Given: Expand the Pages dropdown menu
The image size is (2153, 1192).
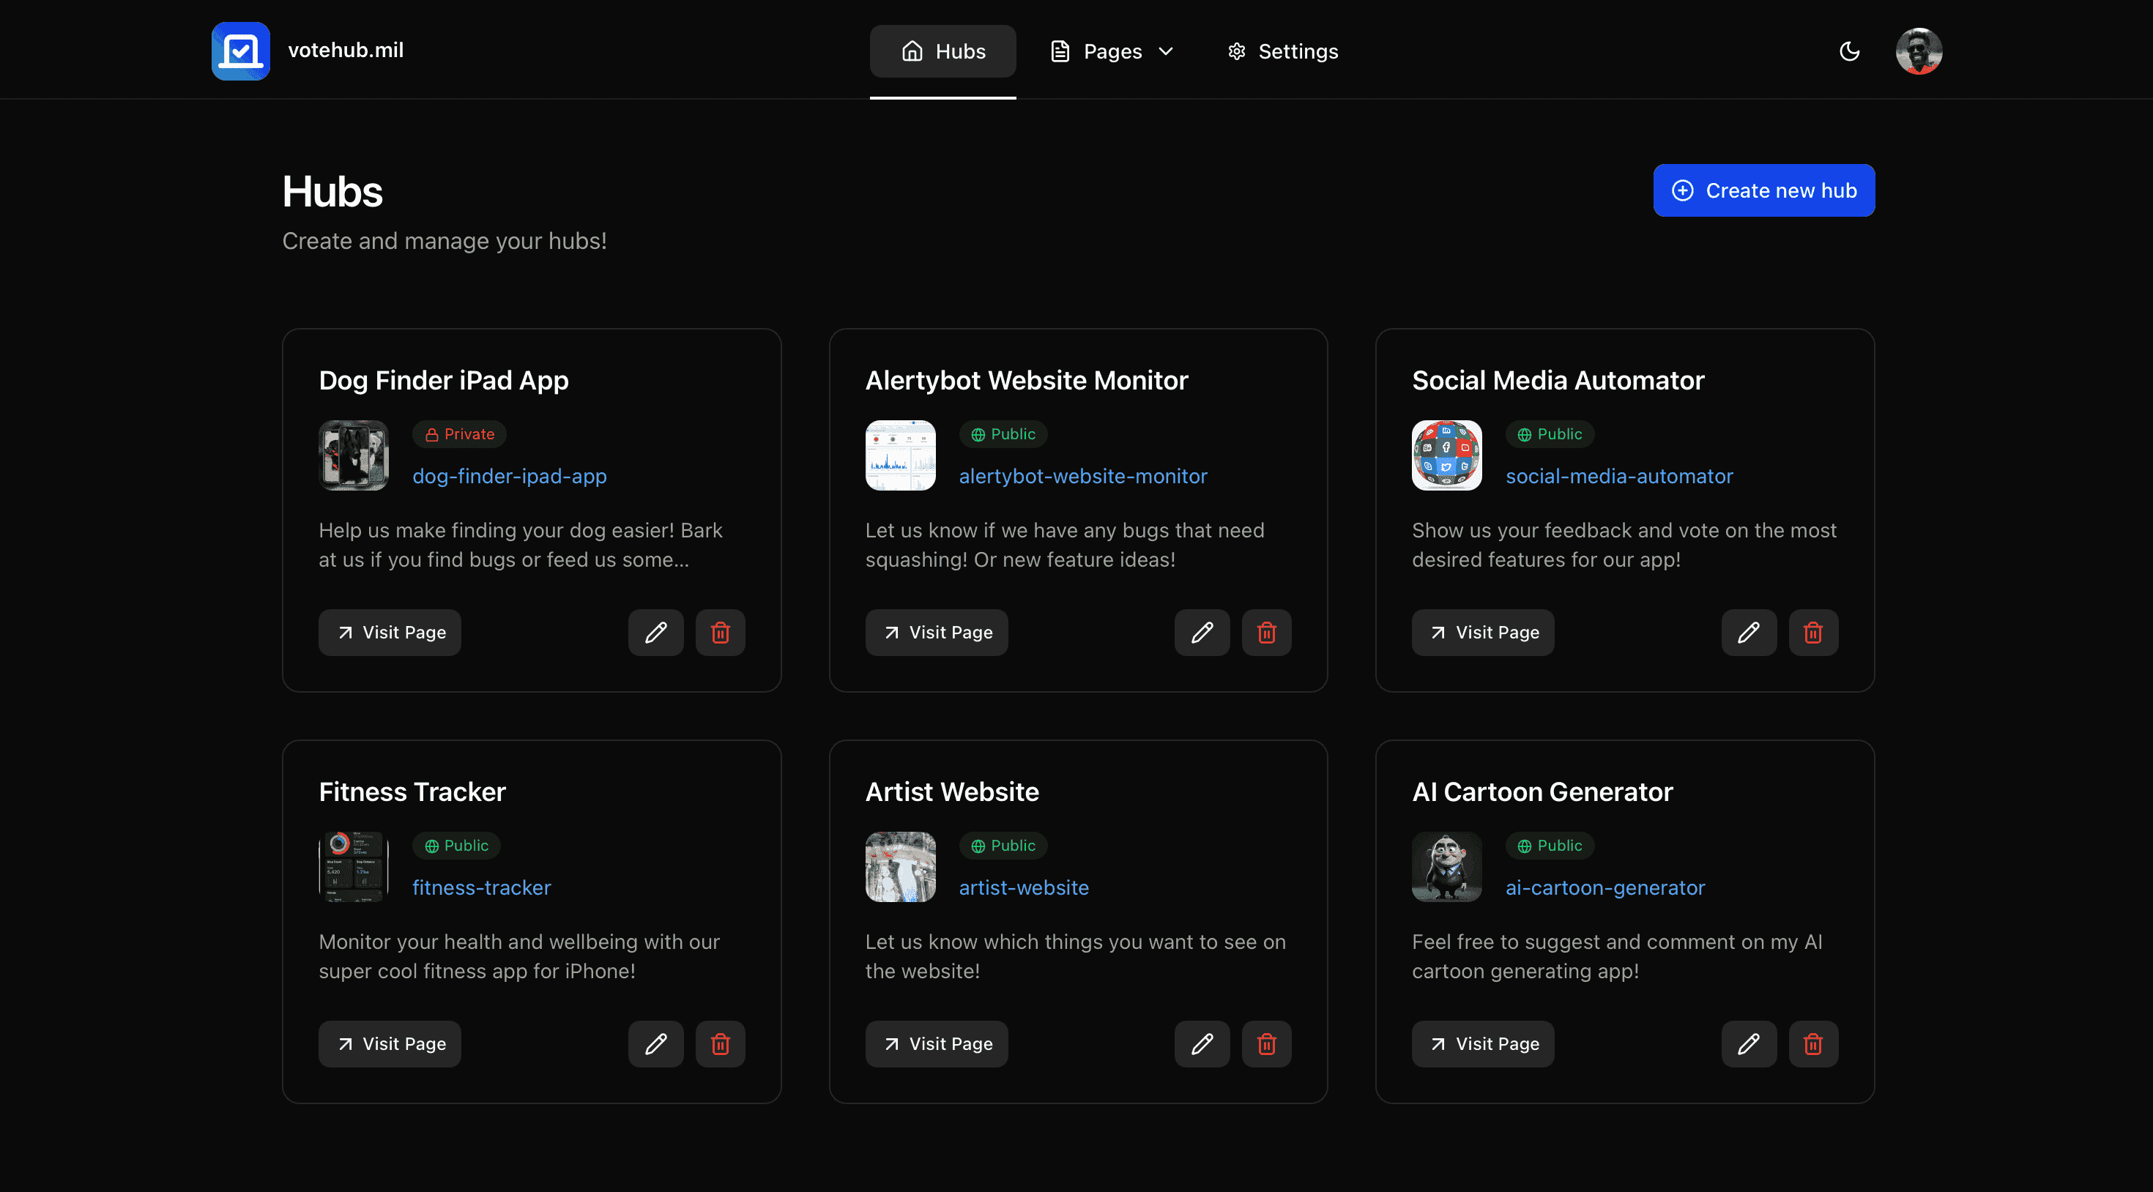Looking at the screenshot, I should click(x=1112, y=51).
